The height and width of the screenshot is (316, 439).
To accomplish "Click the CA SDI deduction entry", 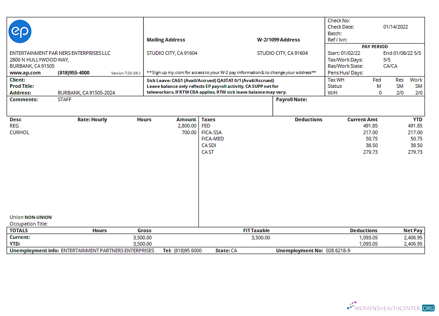I will (209, 145).
